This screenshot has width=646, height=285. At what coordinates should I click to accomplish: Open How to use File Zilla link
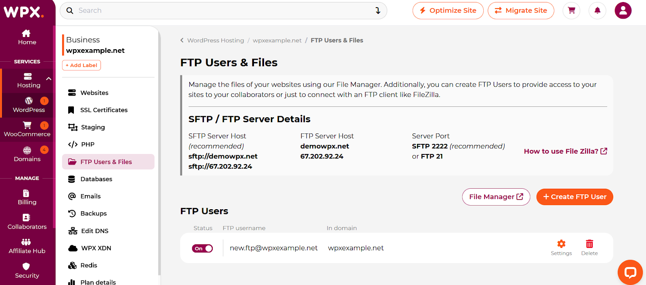[565, 151]
